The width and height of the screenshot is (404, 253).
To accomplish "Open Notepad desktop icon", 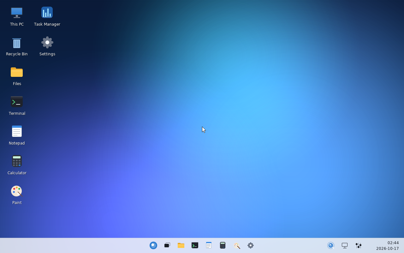I will 17,131.
